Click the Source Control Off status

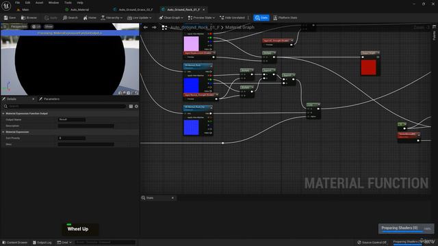click(x=372, y=243)
